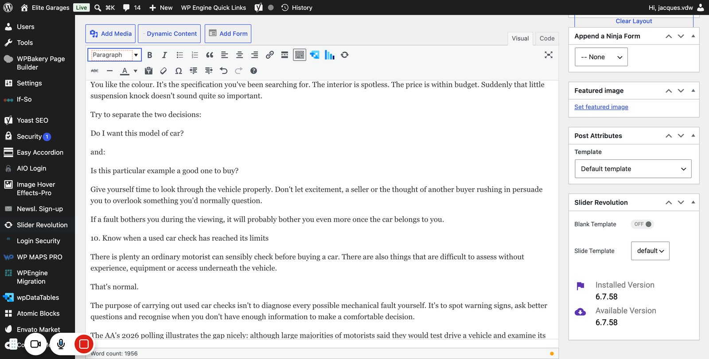Open the Slide Template dropdown
The width and height of the screenshot is (709, 359).
(x=650, y=251)
